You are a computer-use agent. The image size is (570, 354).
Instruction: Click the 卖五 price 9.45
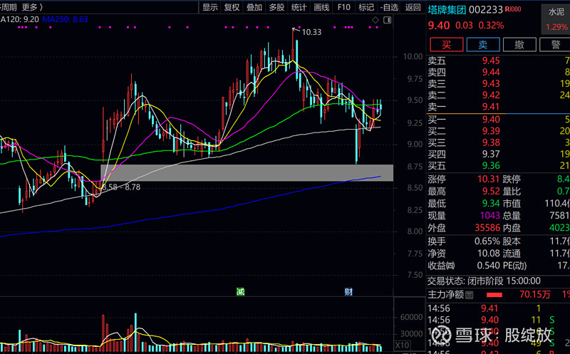pyautogui.click(x=491, y=61)
